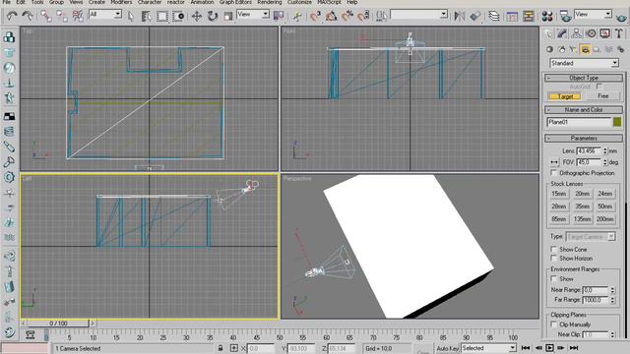Pick the Rectangular Selection Region tool

pyautogui.click(x=162, y=16)
